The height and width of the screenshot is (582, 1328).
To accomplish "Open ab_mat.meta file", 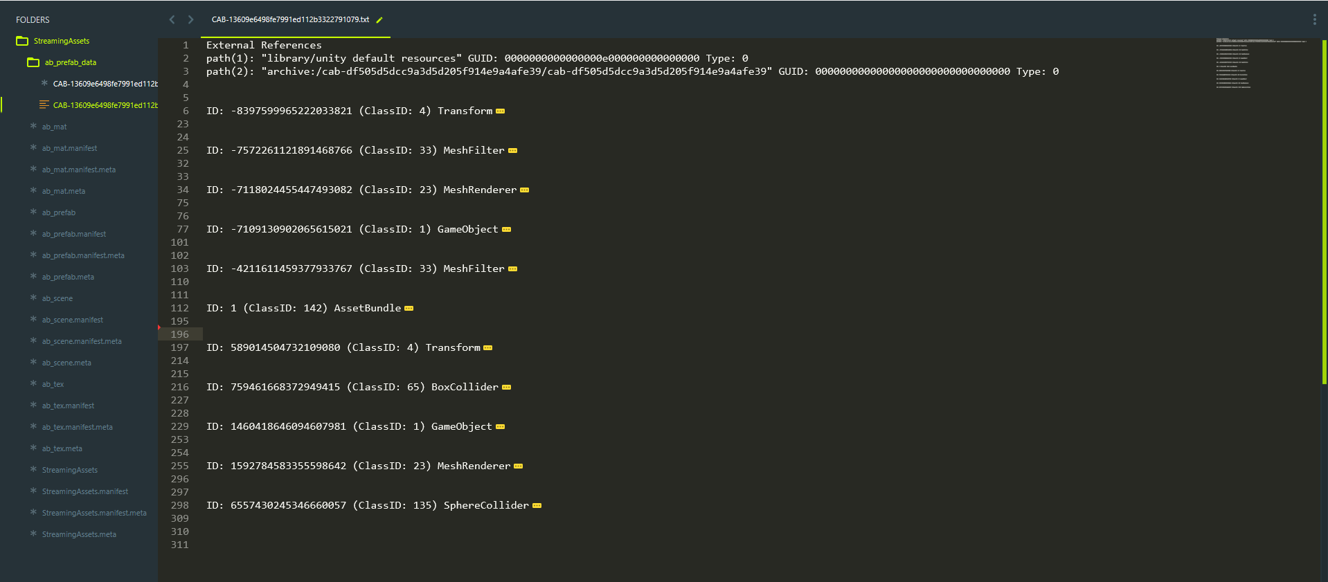I will [63, 191].
